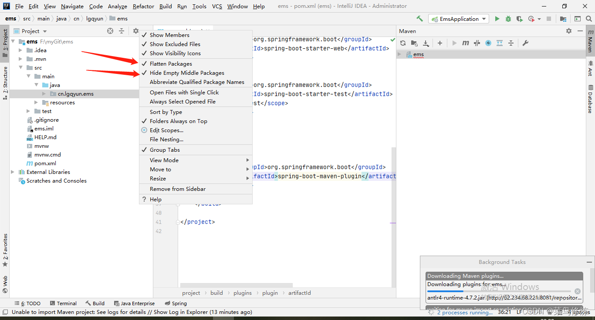Open Maven panel gear options
595x320 pixels.
(x=569, y=31)
